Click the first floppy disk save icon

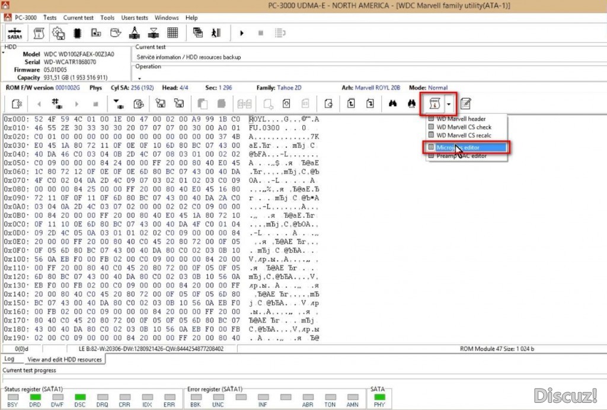(160, 103)
